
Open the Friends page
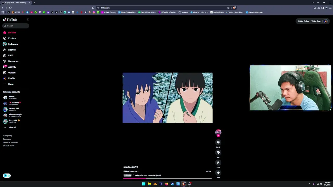pos(9,50)
